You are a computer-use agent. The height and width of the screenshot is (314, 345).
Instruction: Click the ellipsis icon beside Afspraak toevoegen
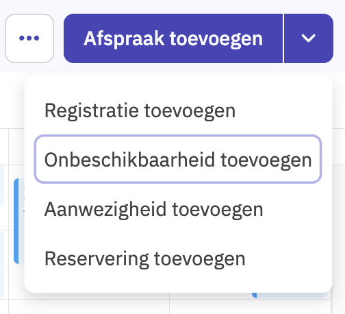29,38
